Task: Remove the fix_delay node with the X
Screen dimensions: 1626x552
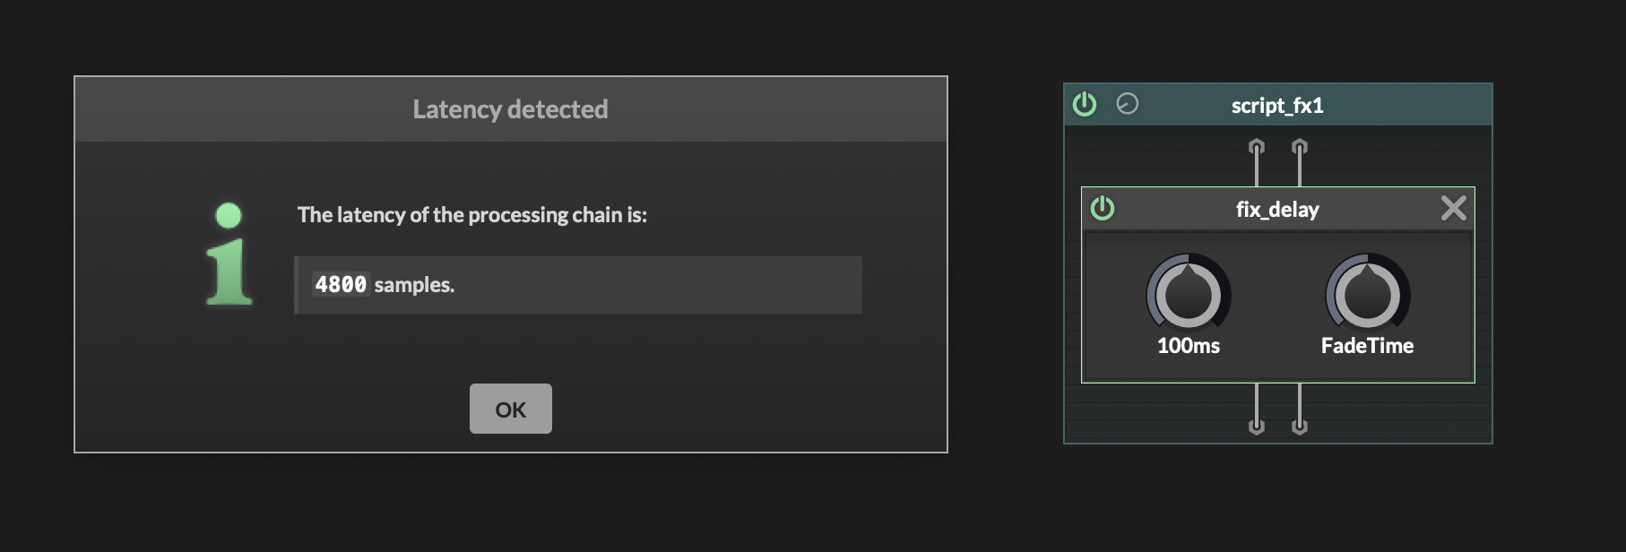Action: point(1453,208)
